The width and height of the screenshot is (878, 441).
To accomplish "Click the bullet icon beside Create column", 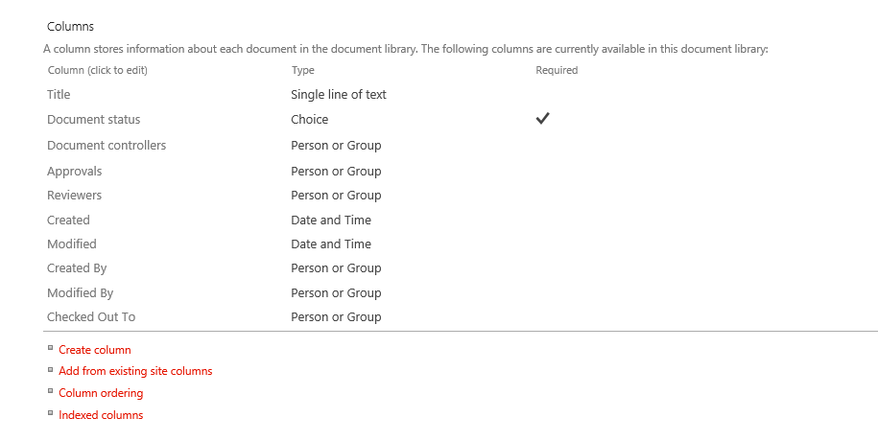I will coord(50,349).
